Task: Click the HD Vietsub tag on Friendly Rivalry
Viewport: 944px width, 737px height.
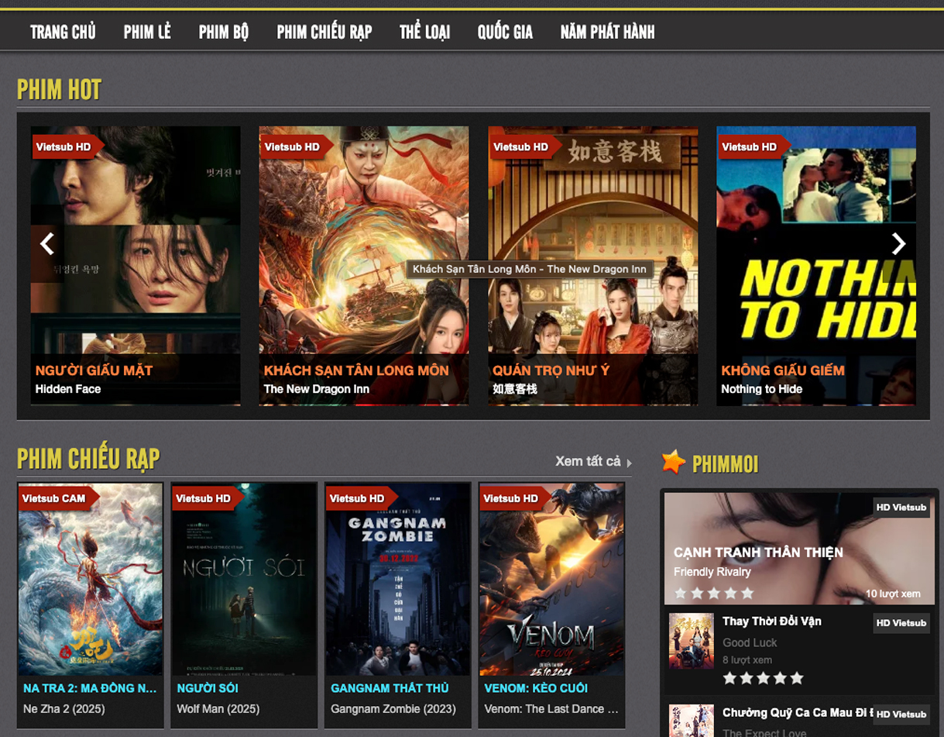Action: click(x=901, y=508)
